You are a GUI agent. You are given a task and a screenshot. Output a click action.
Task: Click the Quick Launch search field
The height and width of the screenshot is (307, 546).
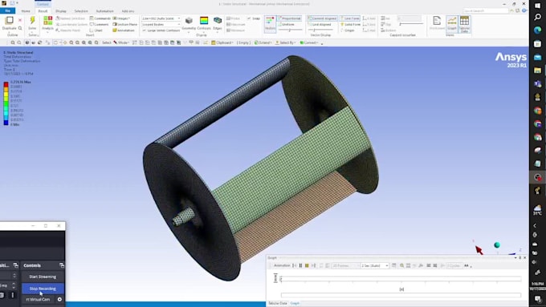click(486, 10)
